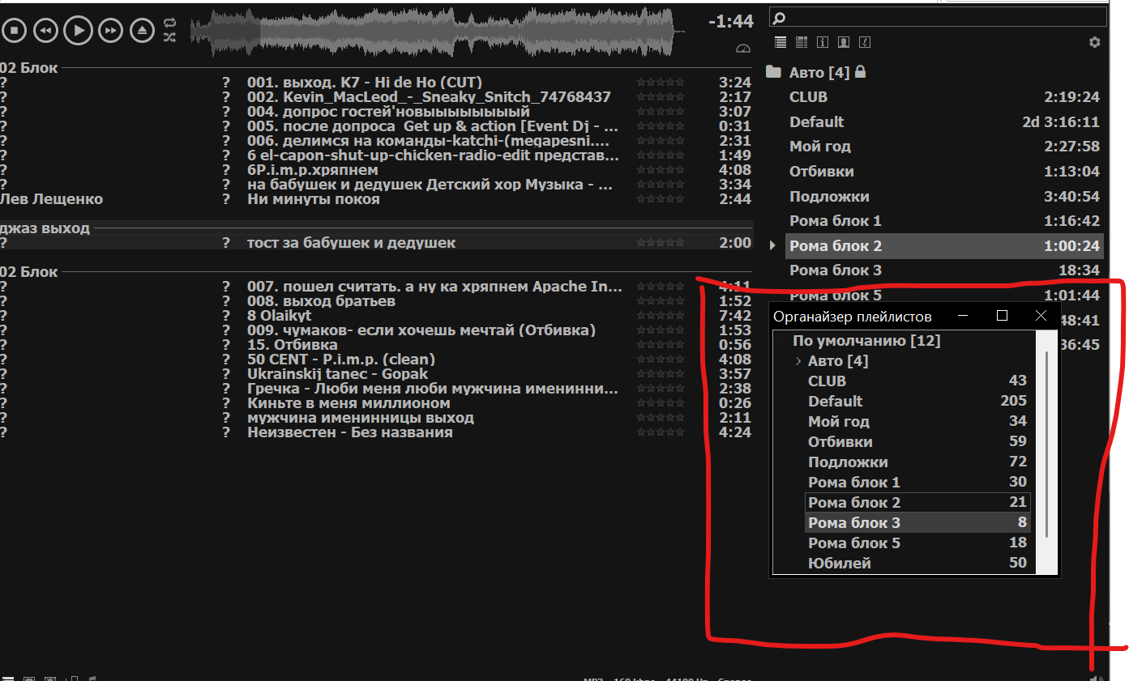1129x681 pixels.
Task: Click the person portrait view icon
Action: point(844,42)
